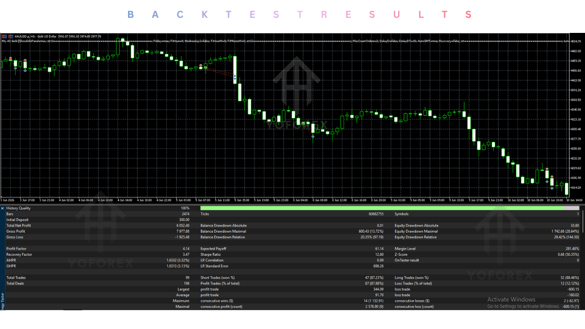Select the Bars value 2474
The image size is (585, 329).
tap(186, 214)
